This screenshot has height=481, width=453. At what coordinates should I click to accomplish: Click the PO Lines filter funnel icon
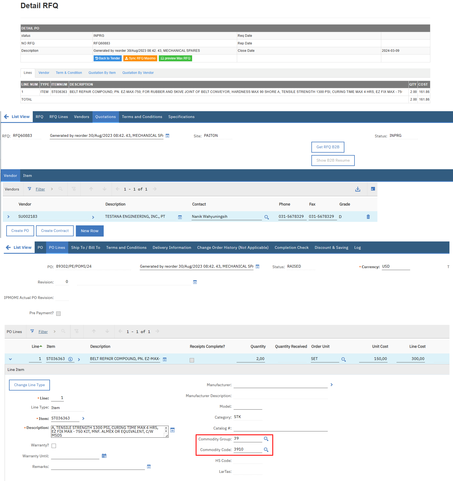coord(32,331)
